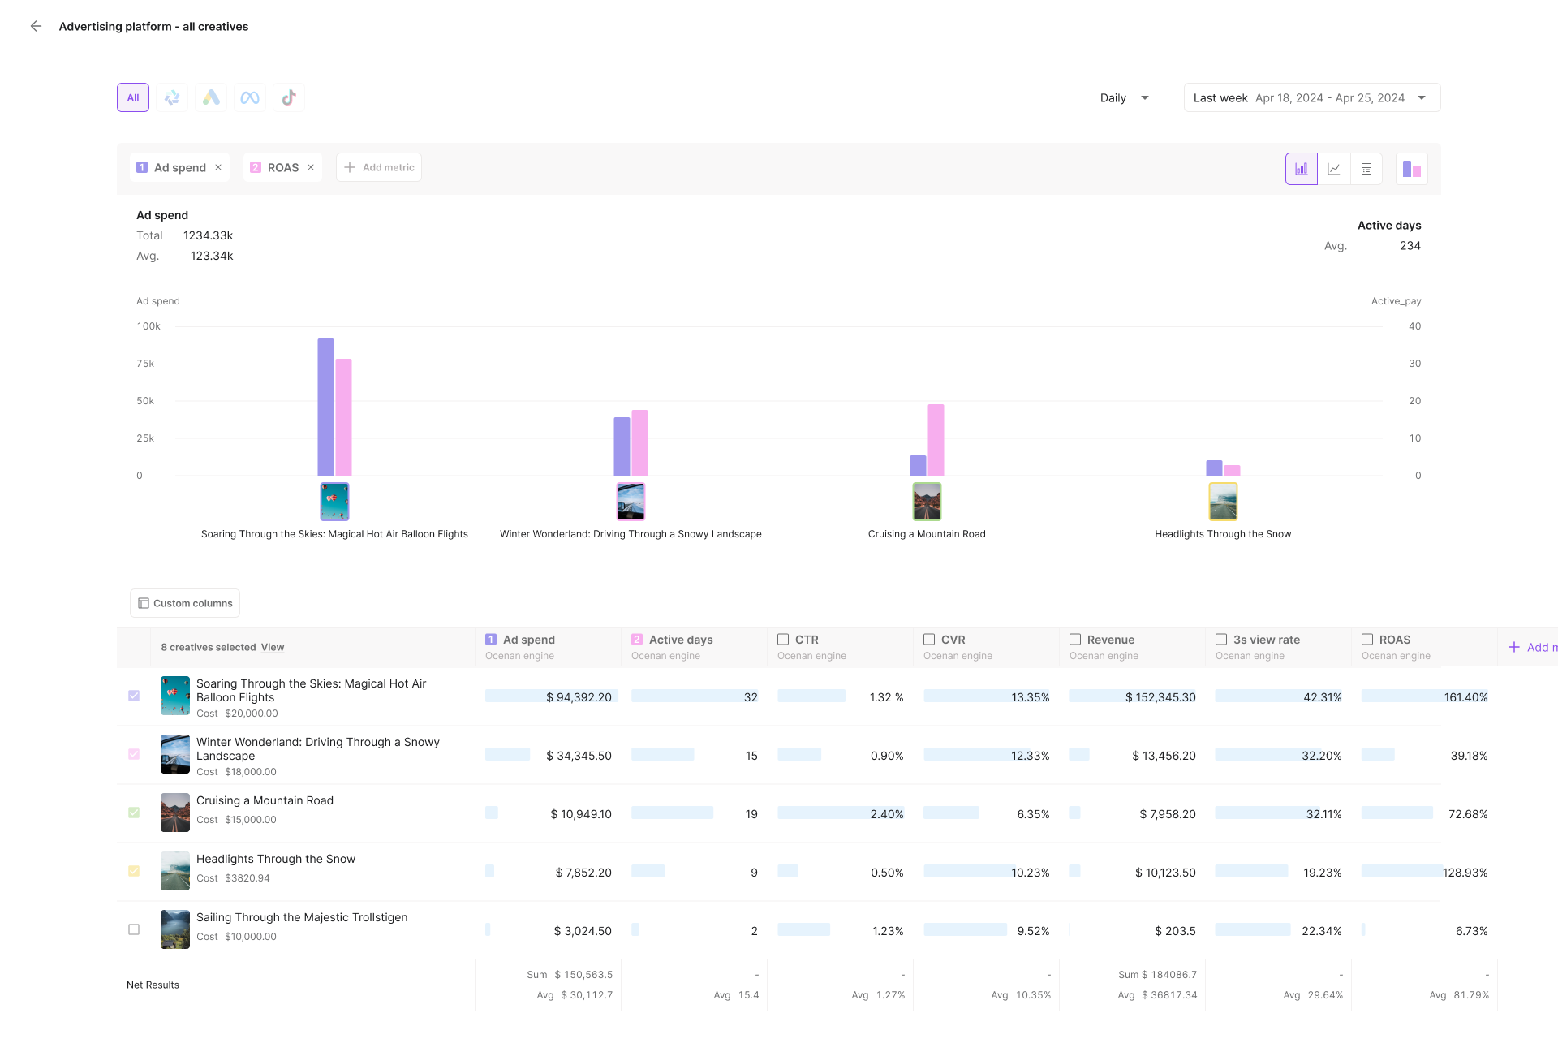Open Custom columns settings
Viewport: 1558px width, 1039px height.
click(185, 603)
